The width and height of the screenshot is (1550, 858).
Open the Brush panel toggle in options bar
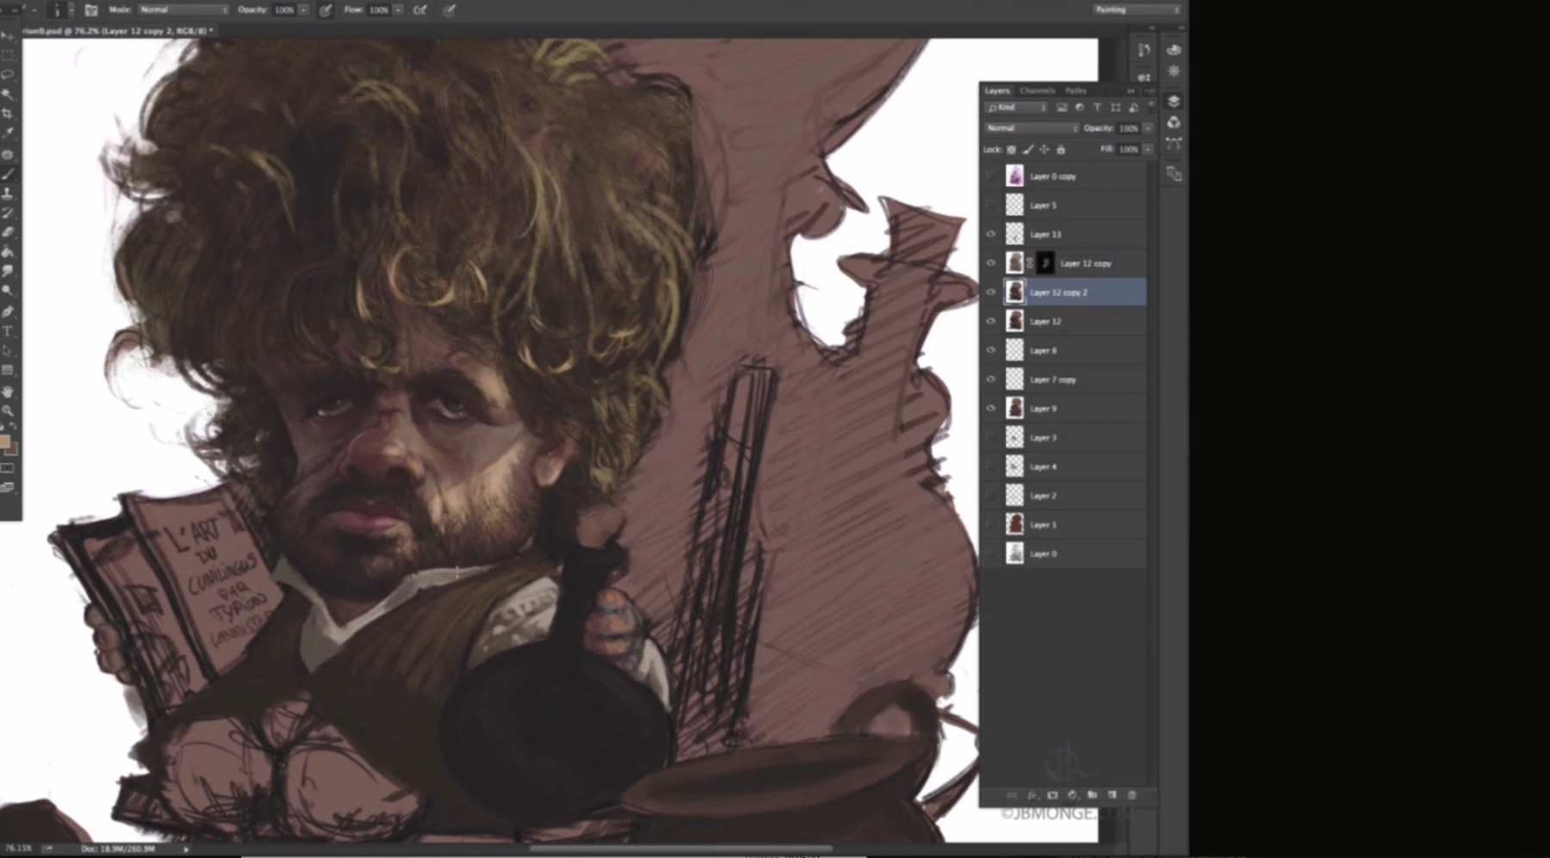coord(90,10)
